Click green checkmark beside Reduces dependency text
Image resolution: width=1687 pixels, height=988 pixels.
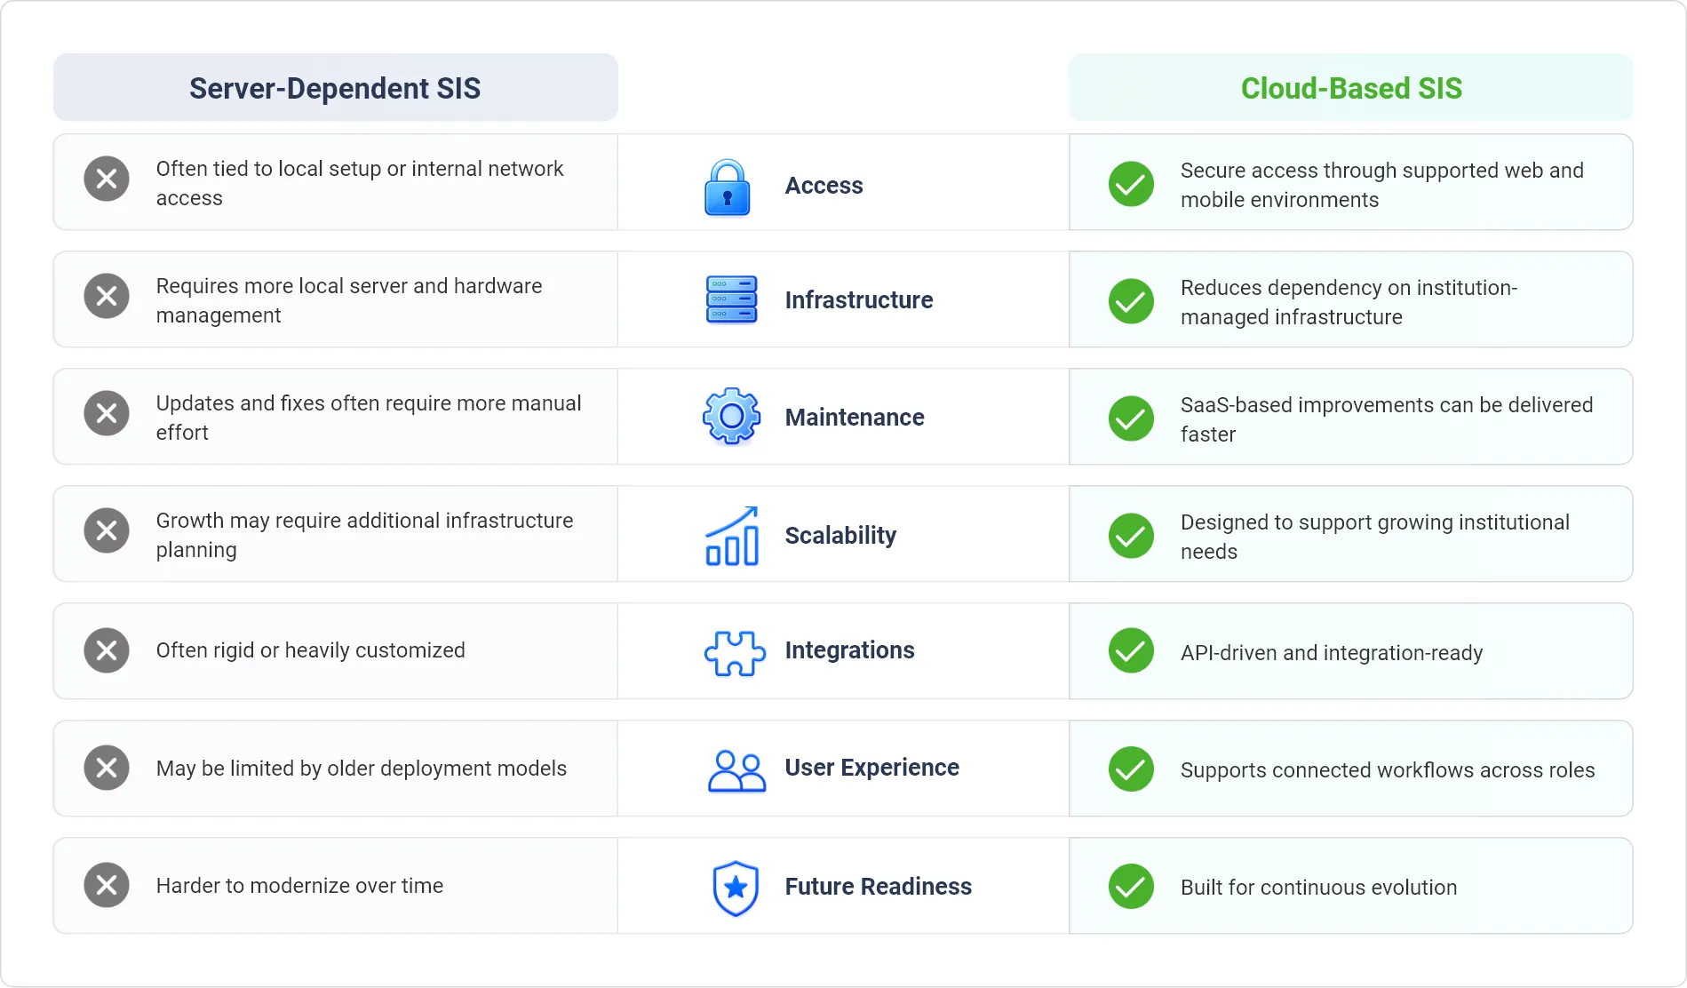pyautogui.click(x=1131, y=301)
